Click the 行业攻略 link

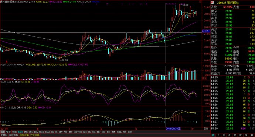pos(35,135)
